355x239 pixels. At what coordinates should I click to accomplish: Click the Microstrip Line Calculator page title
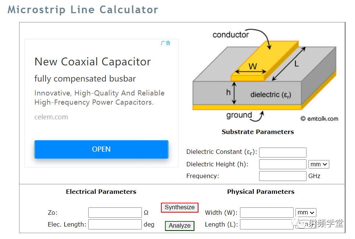[x=83, y=10]
